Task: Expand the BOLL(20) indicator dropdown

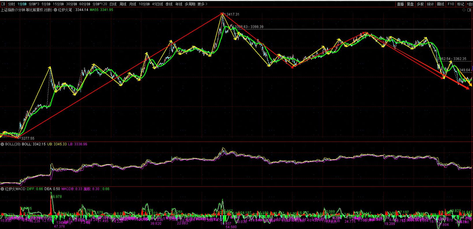Action: pos(3,144)
